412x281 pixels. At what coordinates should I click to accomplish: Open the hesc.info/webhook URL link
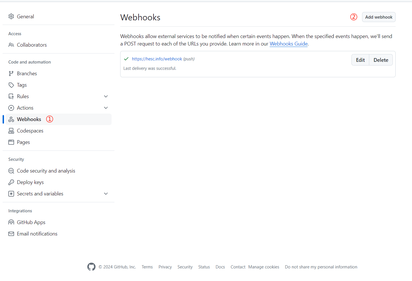(x=157, y=59)
